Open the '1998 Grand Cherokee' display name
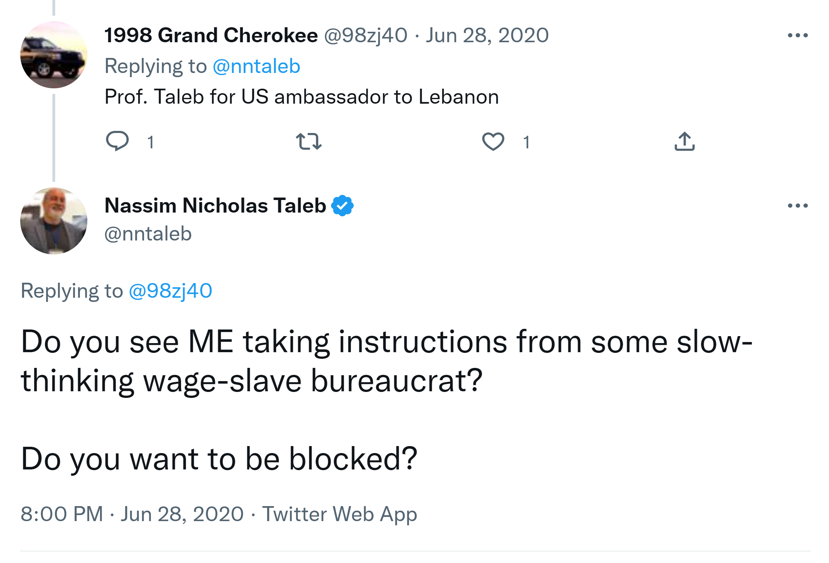This screenshot has width=829, height=563. coord(211,35)
